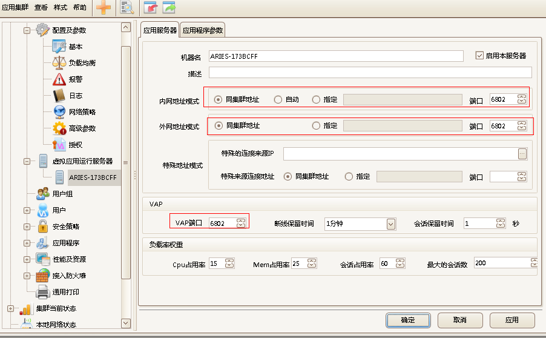Select the 虚拟应用运行服务器 server icon
546x338 pixels.
click(43, 161)
